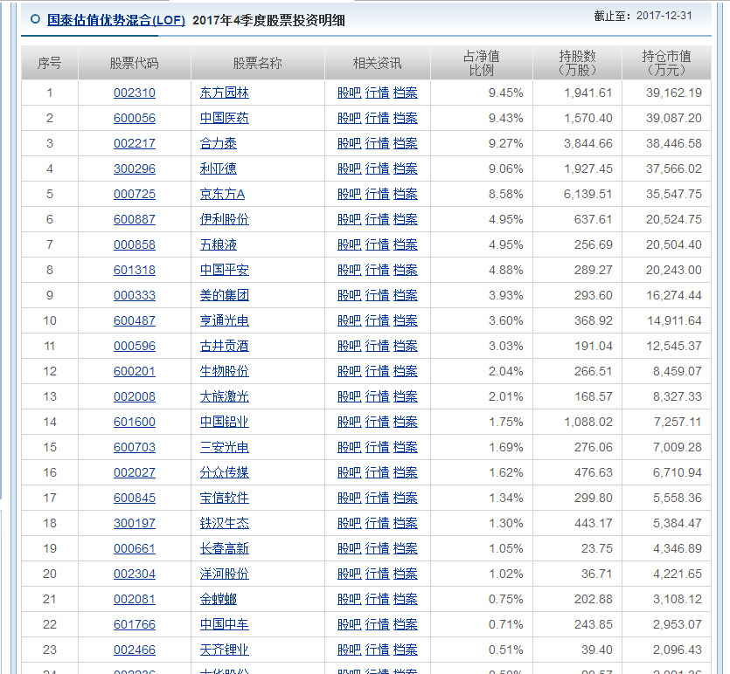Open stock code 002310 link

tap(135, 93)
